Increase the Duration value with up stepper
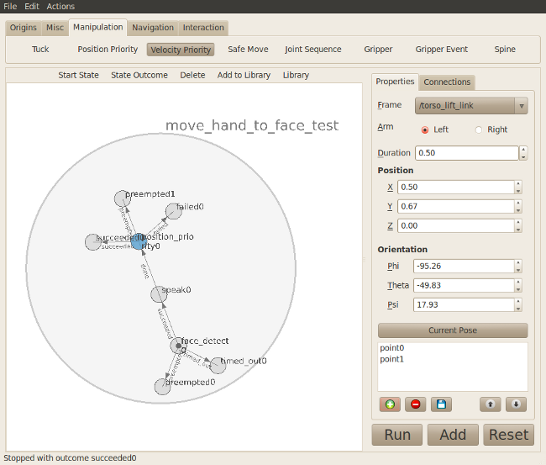 [x=523, y=150]
